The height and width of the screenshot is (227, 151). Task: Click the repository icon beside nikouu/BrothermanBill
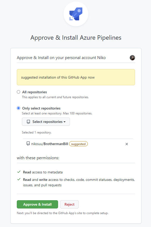pos(28,144)
